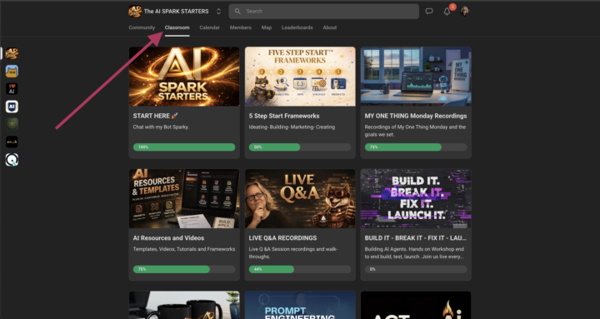
Task: Click the LIVE Q&A RECORDINGS title
Action: tap(282, 238)
